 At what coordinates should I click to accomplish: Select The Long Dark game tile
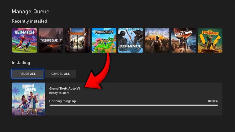pos(51,40)
